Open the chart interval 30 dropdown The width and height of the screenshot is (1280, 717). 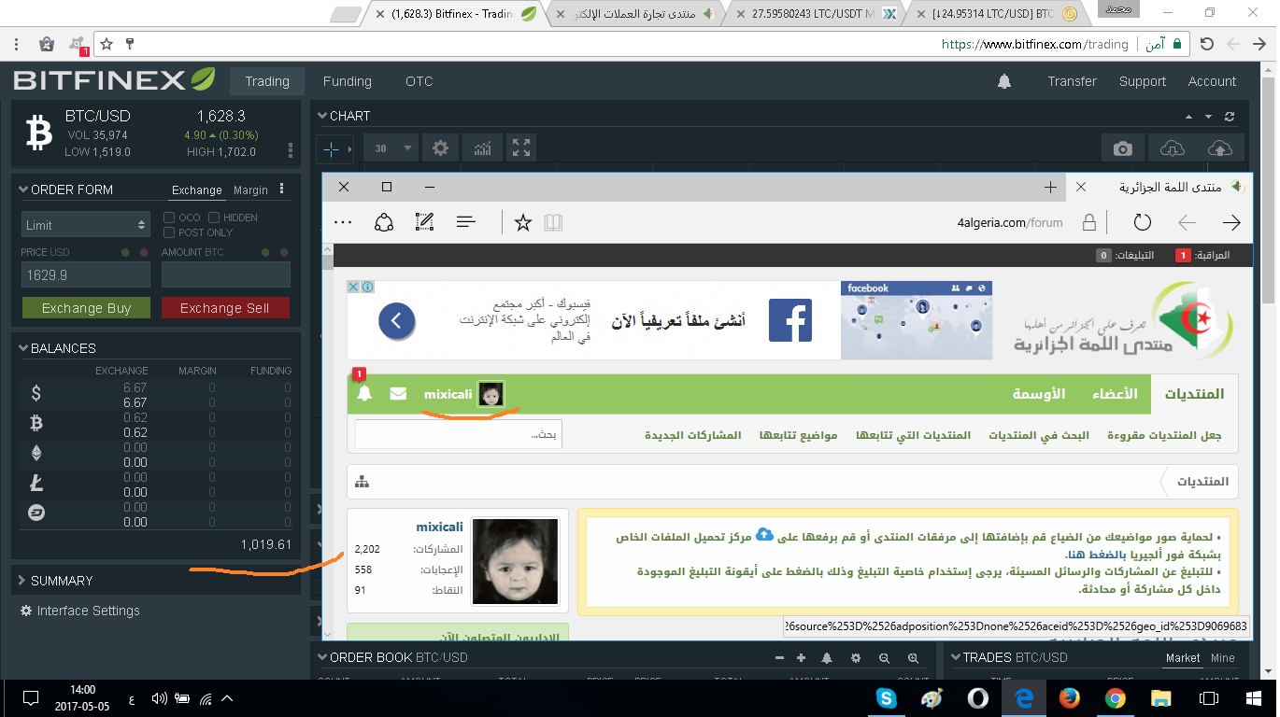coord(392,148)
